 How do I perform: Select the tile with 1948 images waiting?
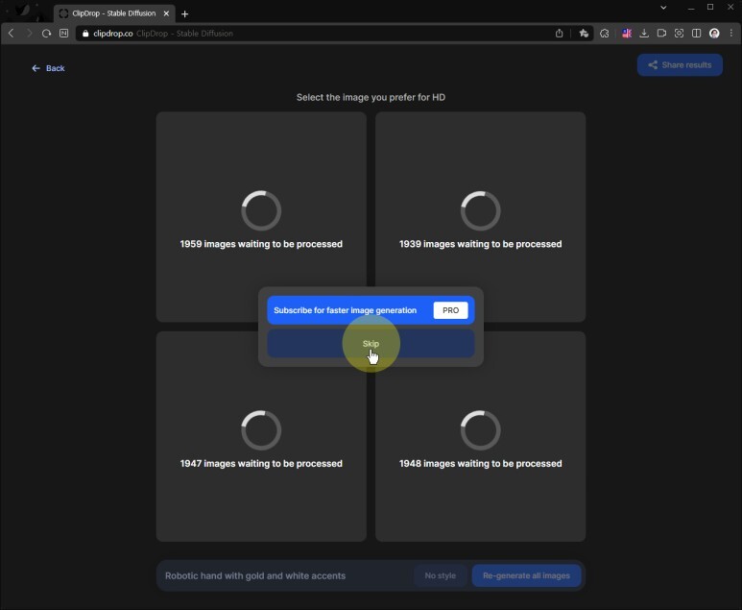(x=480, y=436)
